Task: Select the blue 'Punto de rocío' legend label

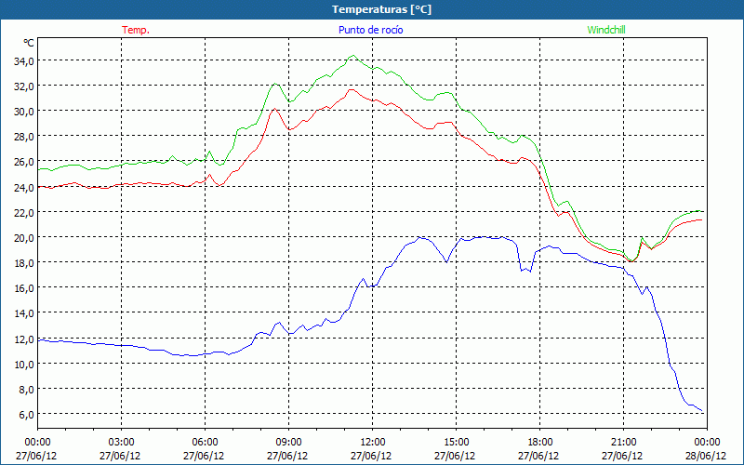Action: pos(370,30)
